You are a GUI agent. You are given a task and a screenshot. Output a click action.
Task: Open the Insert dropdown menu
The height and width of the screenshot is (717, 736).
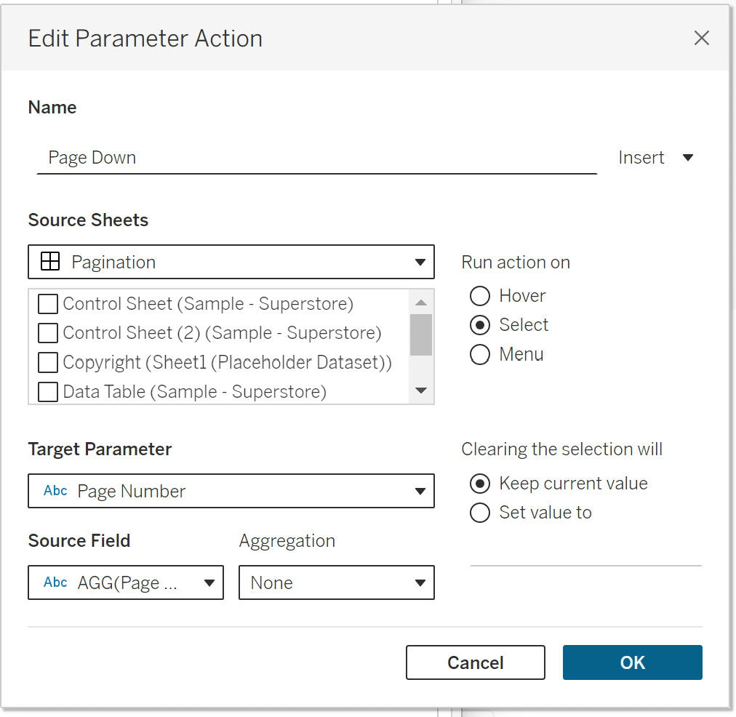click(x=656, y=158)
